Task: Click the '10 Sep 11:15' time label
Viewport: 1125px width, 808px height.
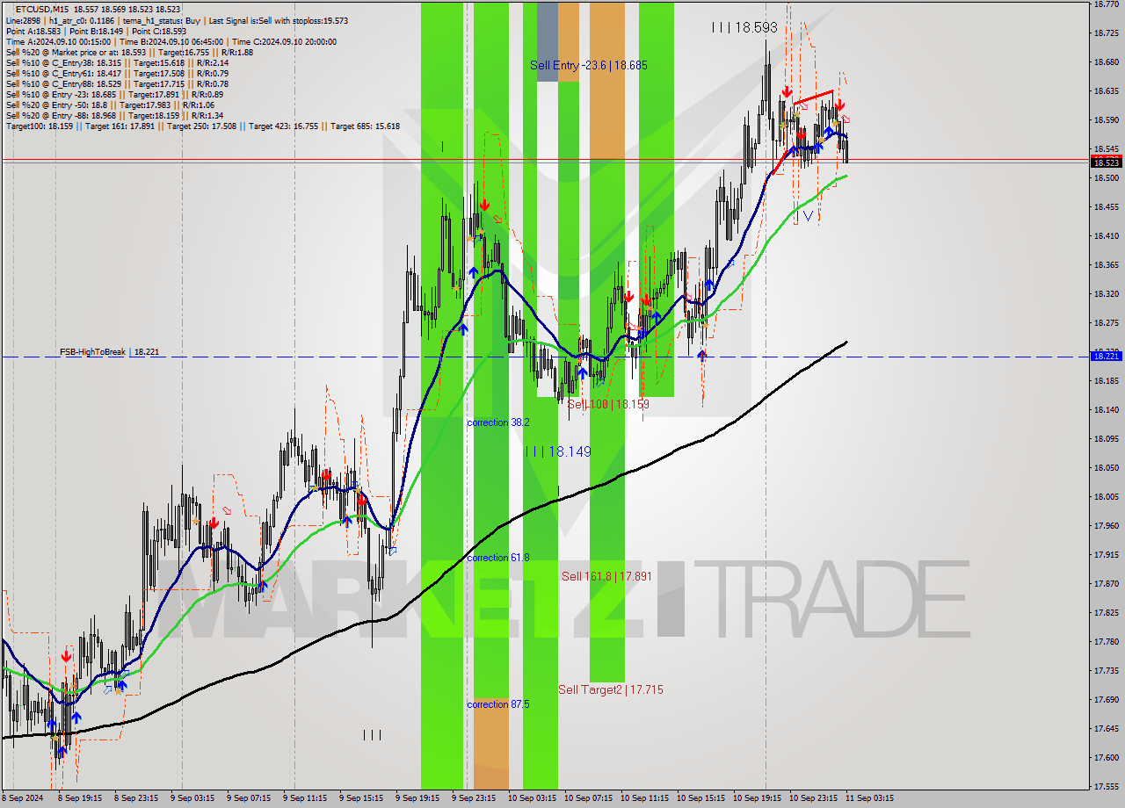Action: (644, 798)
